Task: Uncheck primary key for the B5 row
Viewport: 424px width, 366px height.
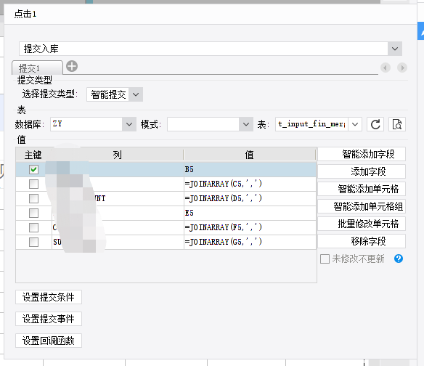Action: [x=33, y=170]
